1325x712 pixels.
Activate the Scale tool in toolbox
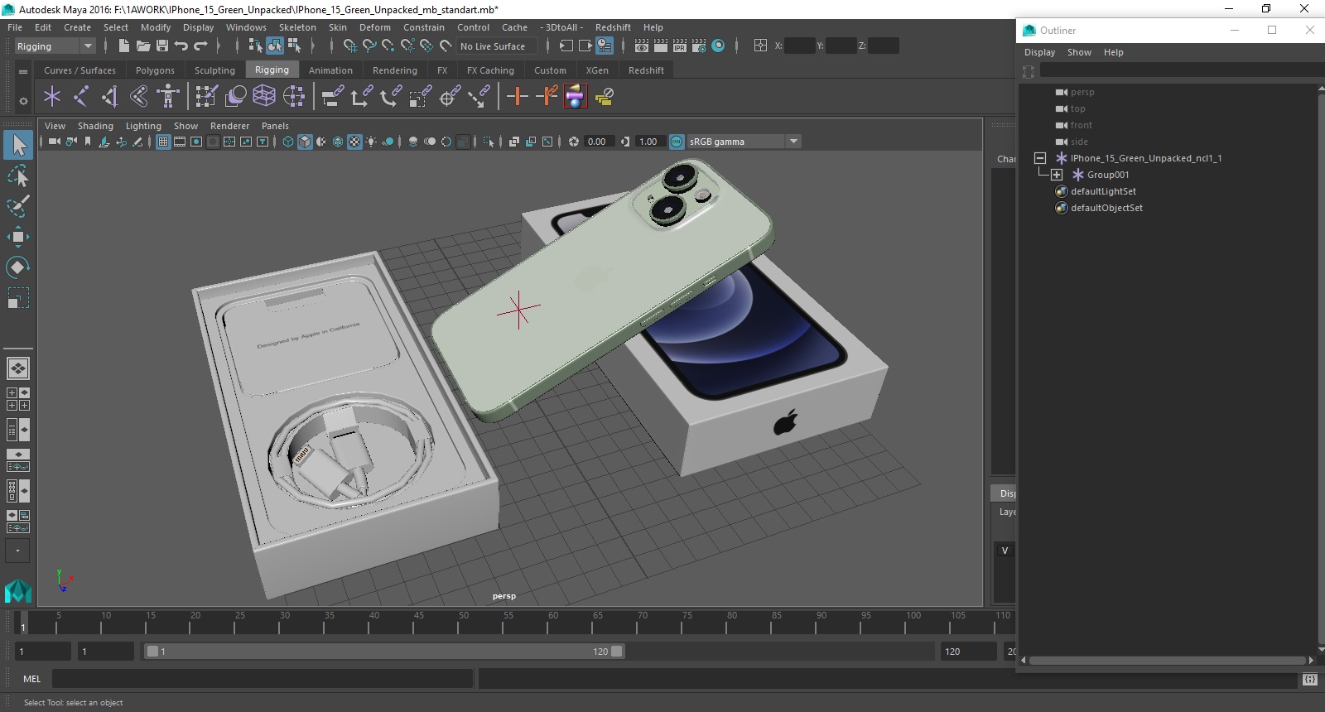click(x=18, y=297)
